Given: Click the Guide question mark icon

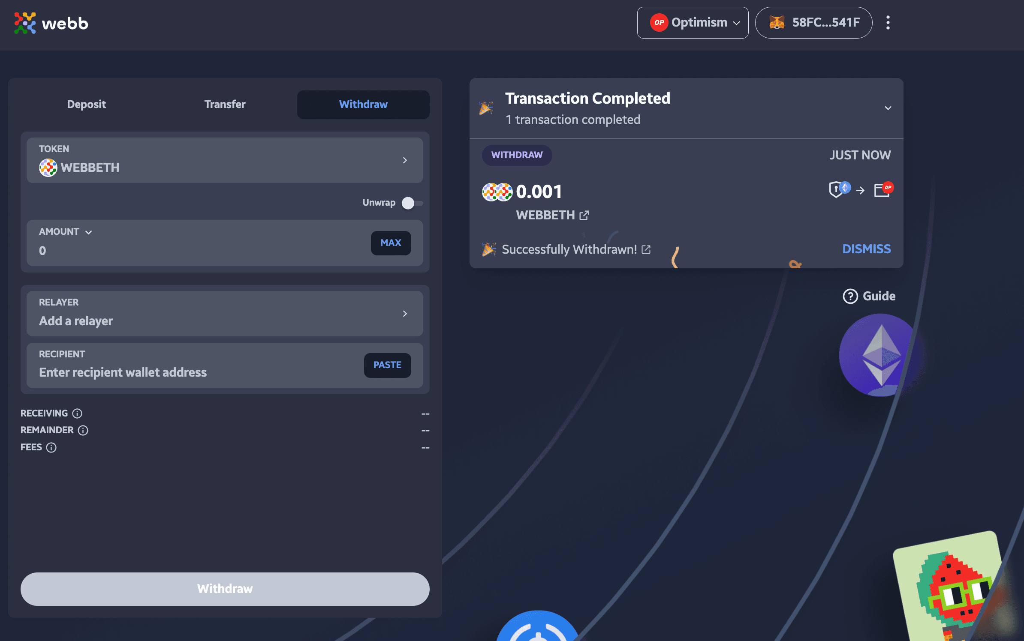Looking at the screenshot, I should coord(850,296).
